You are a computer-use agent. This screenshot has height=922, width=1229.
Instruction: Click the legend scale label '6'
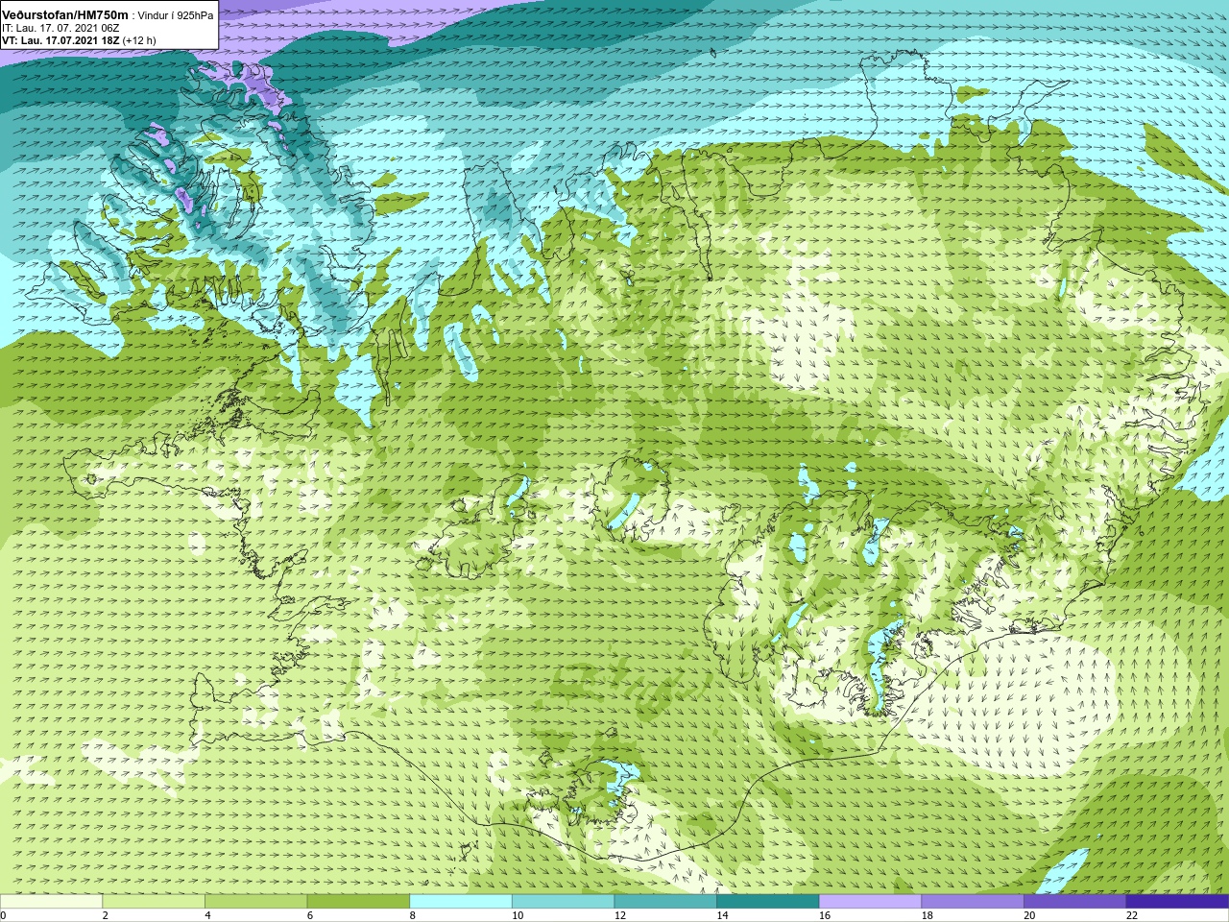pos(310,915)
